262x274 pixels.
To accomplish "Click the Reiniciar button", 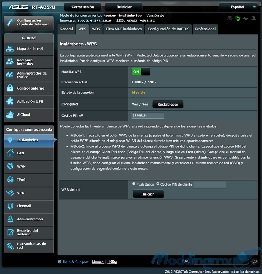I will [x=124, y=7].
